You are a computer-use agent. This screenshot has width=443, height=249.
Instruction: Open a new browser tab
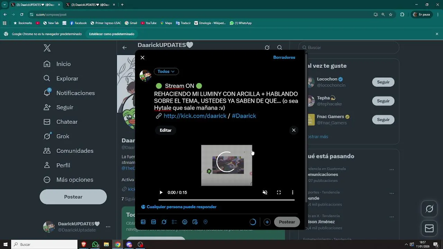(122, 5)
